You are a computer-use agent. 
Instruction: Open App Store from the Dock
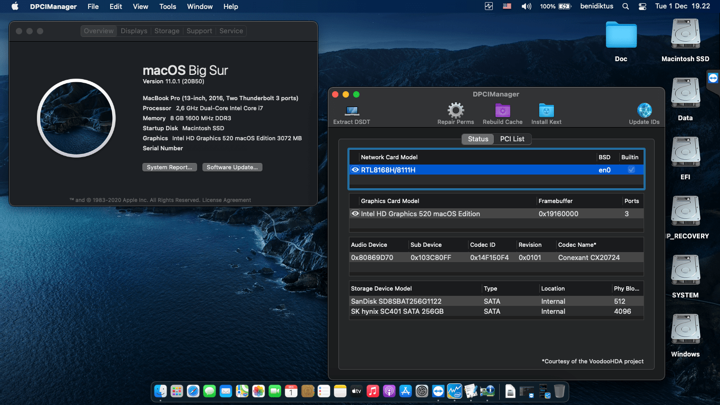click(405, 391)
